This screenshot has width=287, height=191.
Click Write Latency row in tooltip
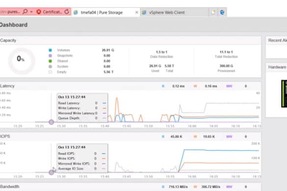coord(82,108)
